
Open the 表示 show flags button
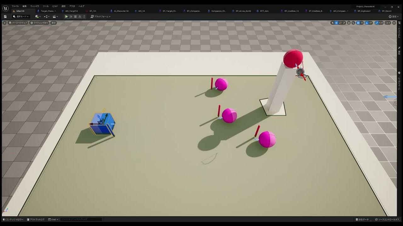click(54, 23)
